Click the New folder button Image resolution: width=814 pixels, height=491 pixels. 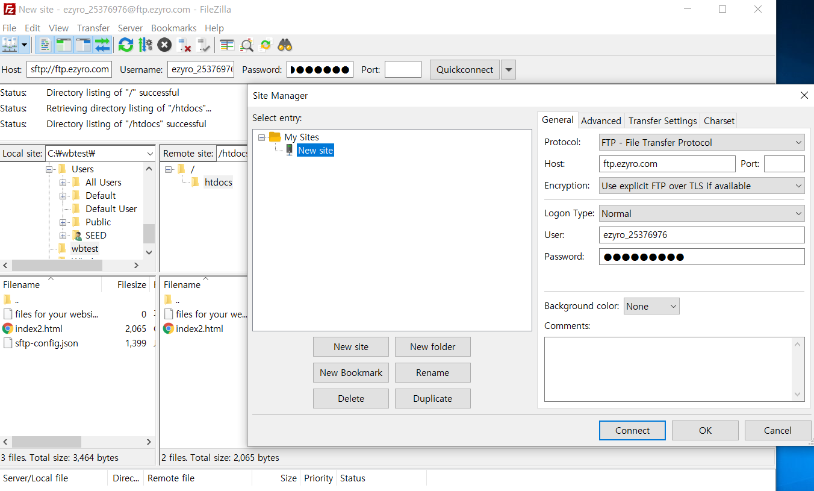(x=433, y=346)
